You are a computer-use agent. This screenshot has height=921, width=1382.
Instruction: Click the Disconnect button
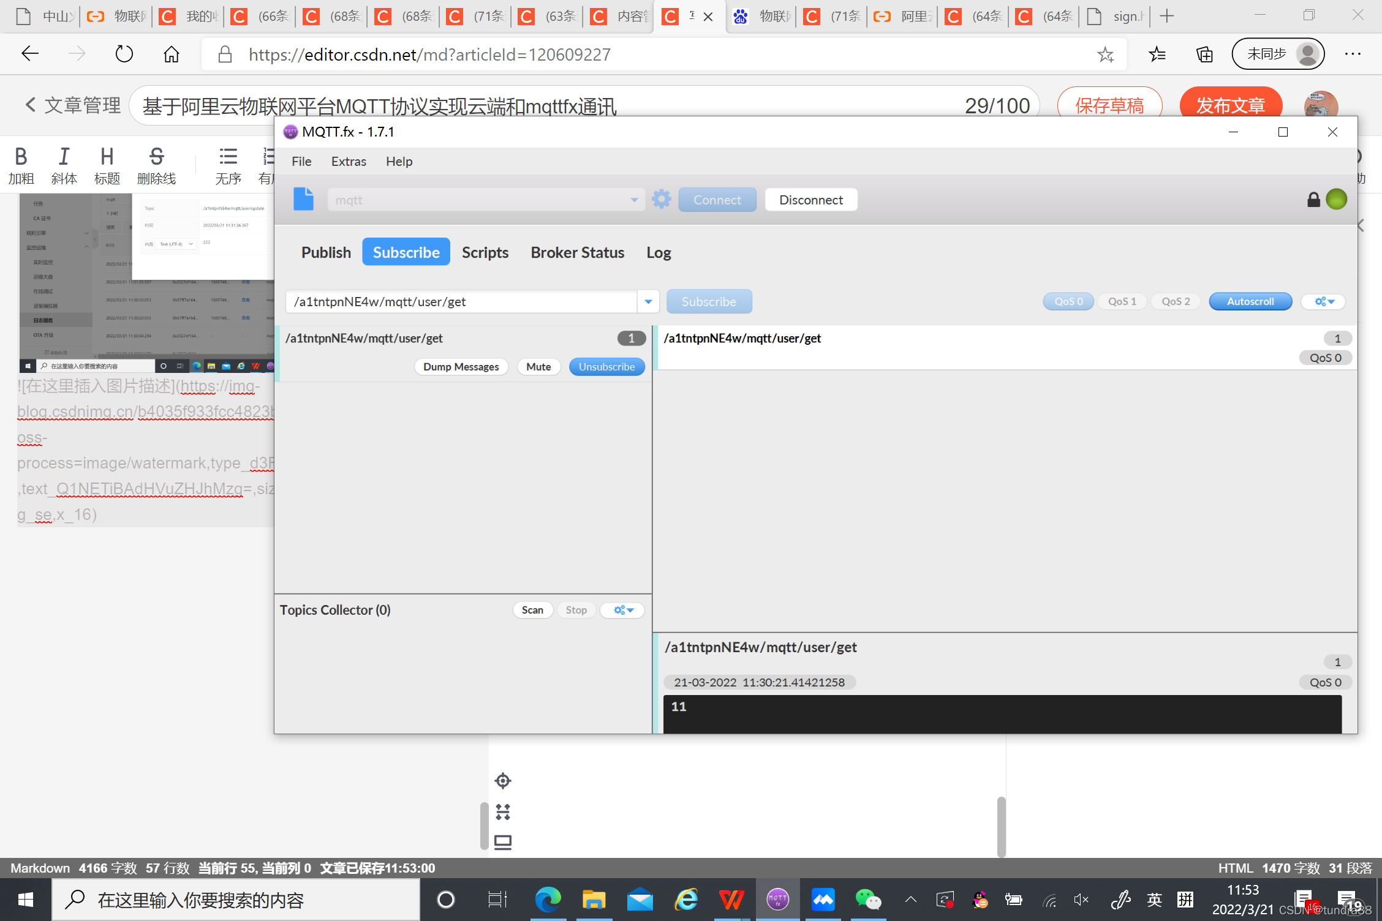point(811,200)
